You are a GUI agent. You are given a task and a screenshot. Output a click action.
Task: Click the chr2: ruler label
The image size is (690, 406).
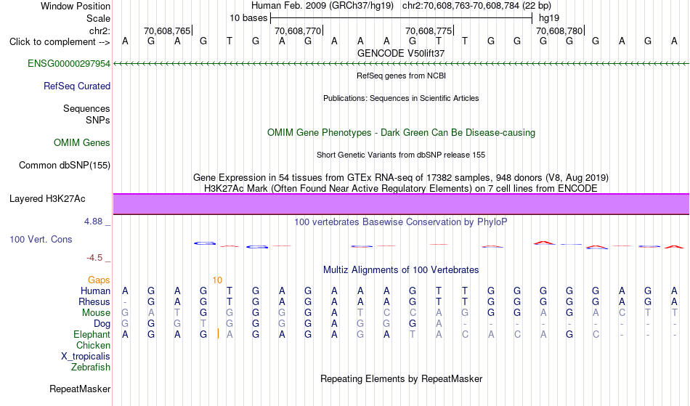100,31
